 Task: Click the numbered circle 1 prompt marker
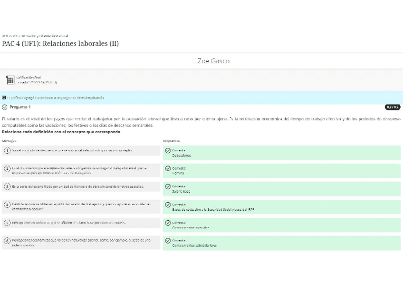pos(7,150)
